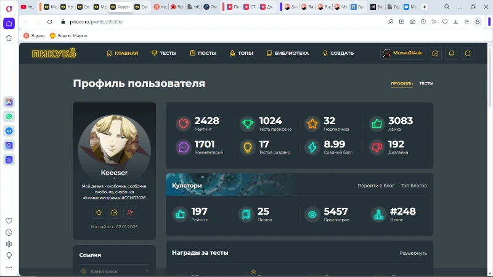
Task: Switch to the Keeeser browser tab
Action: [x=121, y=7]
